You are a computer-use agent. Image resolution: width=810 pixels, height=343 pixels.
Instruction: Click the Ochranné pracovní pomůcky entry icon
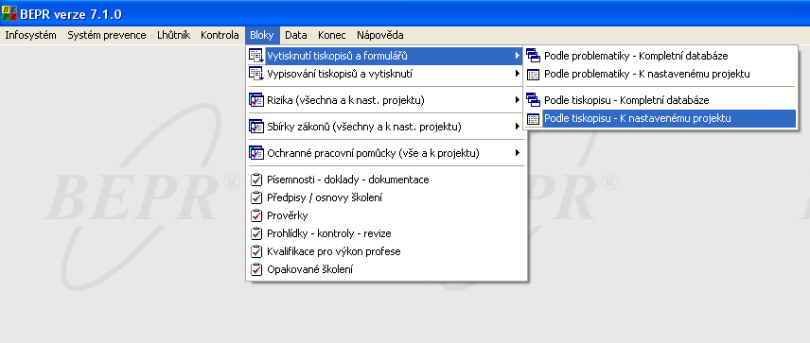click(x=256, y=153)
